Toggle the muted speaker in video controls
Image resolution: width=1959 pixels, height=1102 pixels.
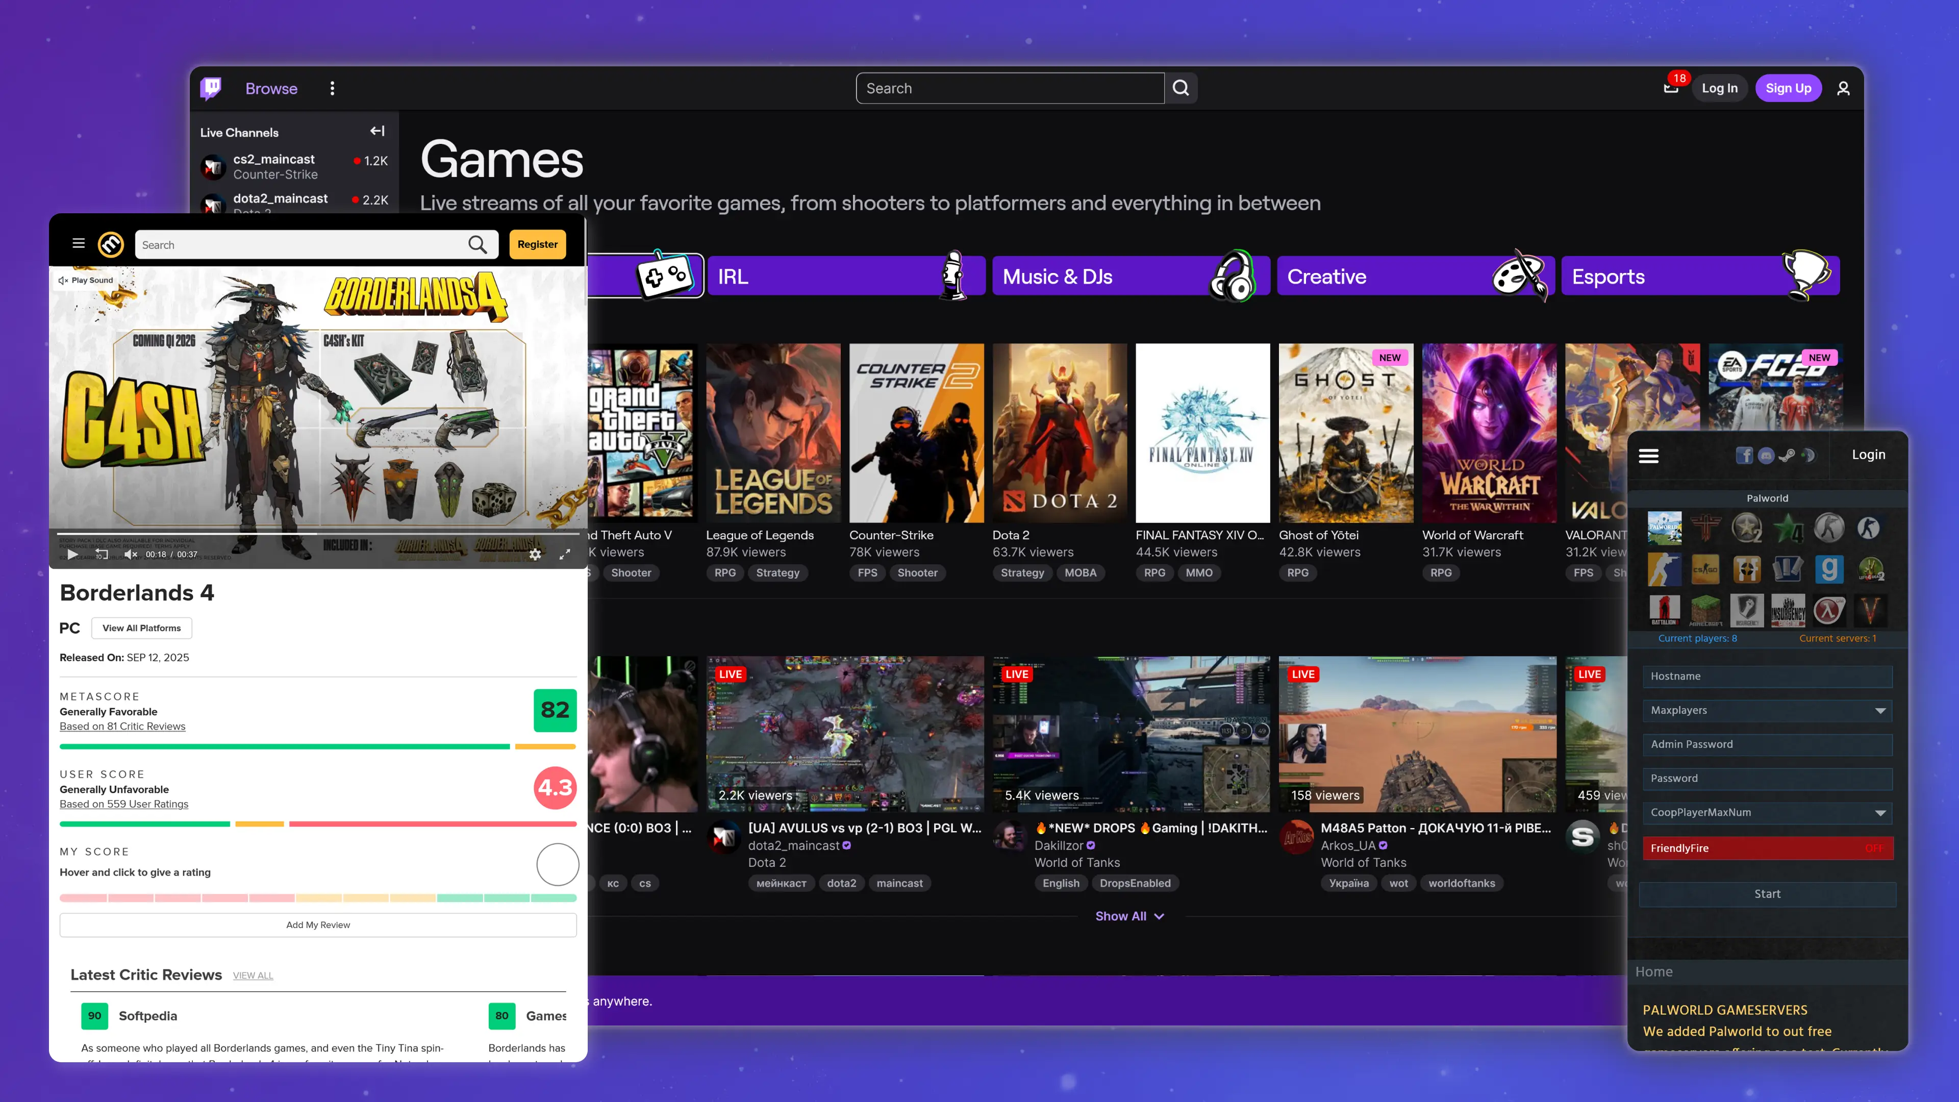[131, 555]
